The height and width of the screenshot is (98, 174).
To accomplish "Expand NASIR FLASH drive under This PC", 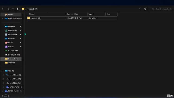I will click(4, 87).
